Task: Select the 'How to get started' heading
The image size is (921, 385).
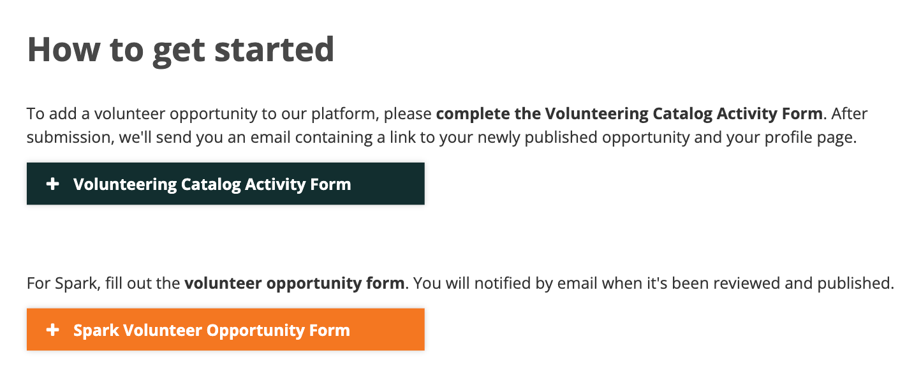Action: tap(181, 48)
